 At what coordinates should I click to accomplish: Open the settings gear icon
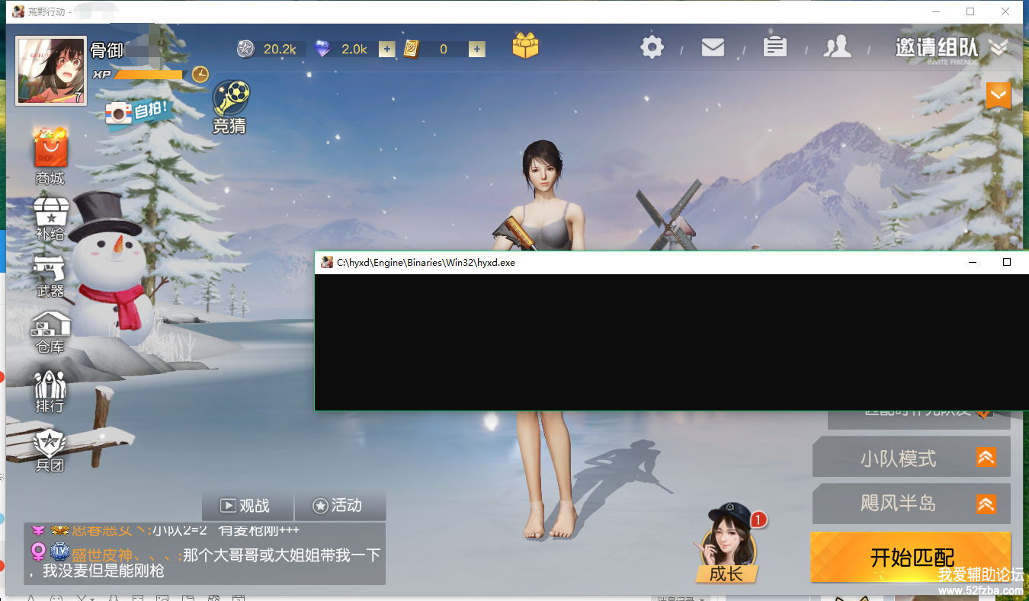tap(652, 47)
